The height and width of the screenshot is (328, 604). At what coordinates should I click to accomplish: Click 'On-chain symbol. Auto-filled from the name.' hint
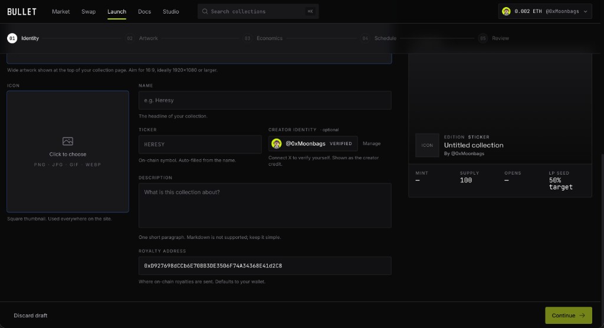187,160
